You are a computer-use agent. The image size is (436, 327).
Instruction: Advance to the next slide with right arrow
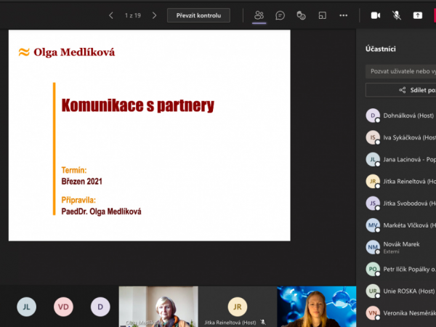coord(154,15)
